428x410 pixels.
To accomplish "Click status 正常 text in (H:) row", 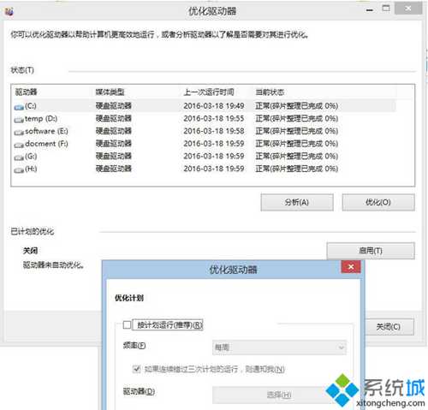I will pyautogui.click(x=297, y=169).
